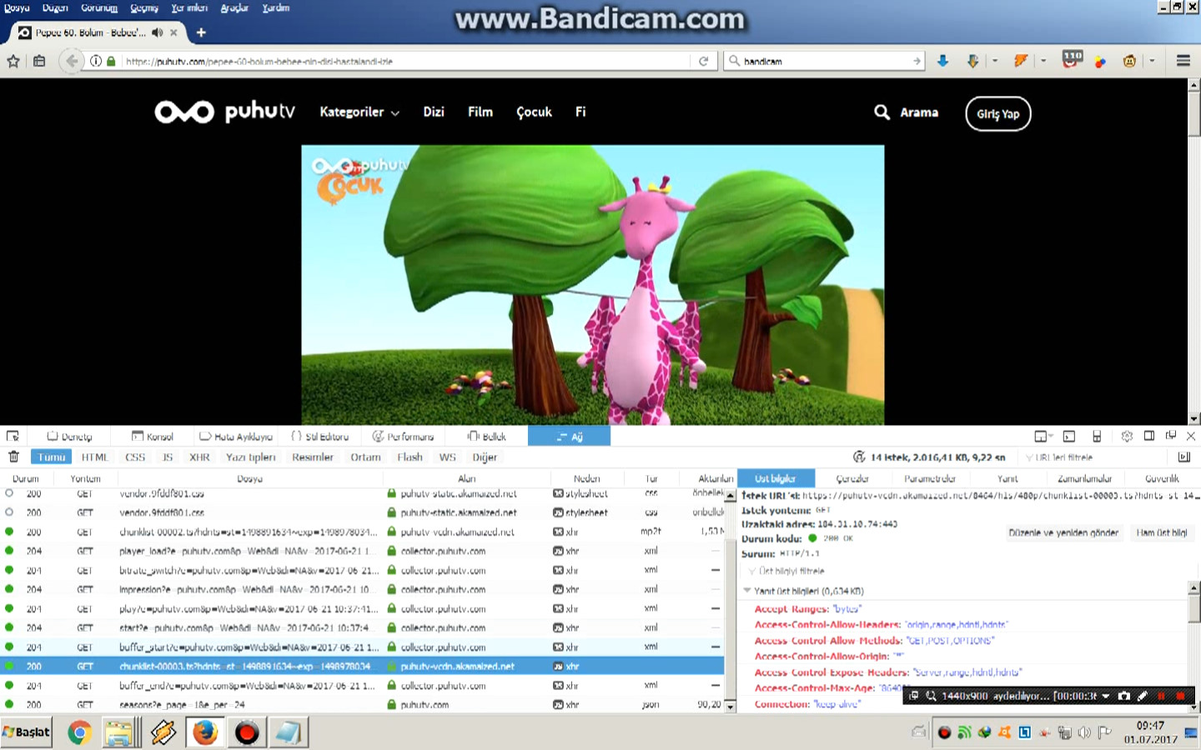Pause the Bandicam recording
1201x750 pixels.
tap(1161, 696)
